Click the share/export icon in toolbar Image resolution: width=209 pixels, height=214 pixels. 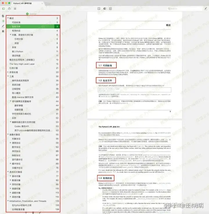click(9, 8)
